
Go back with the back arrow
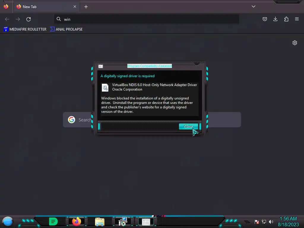(x=7, y=19)
